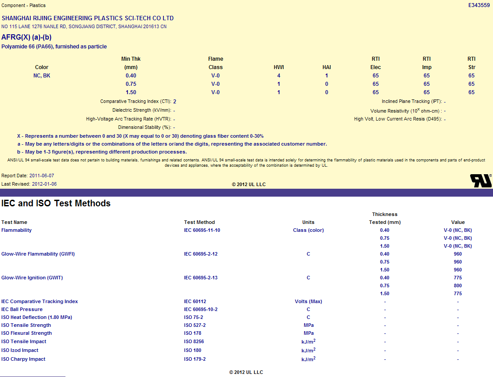Open the ISO Izod Impact link
493x377 pixels.
[20, 350]
